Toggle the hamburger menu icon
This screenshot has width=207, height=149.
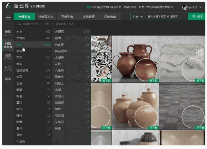pyautogui.click(x=8, y=17)
